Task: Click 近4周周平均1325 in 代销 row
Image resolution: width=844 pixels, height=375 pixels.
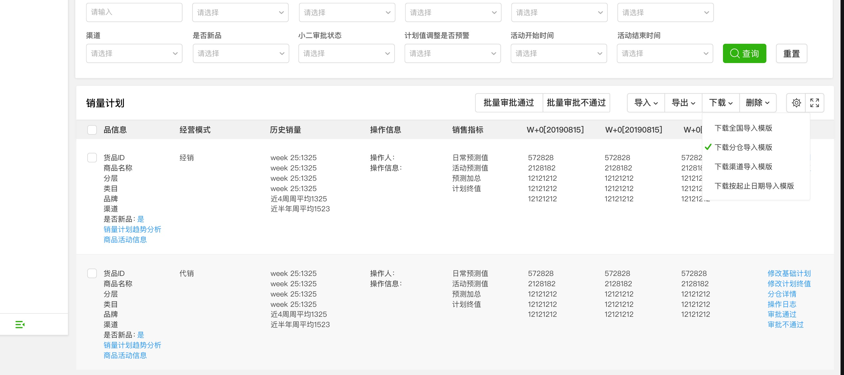Action: 298,314
